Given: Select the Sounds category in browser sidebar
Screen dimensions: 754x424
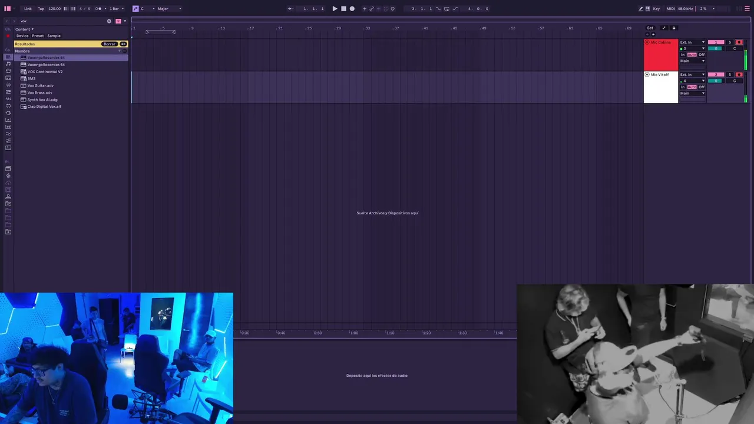Looking at the screenshot, I should [x=8, y=64].
